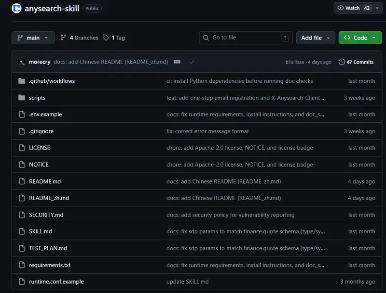
Task: Click the commits history clock icon
Action: click(342, 62)
